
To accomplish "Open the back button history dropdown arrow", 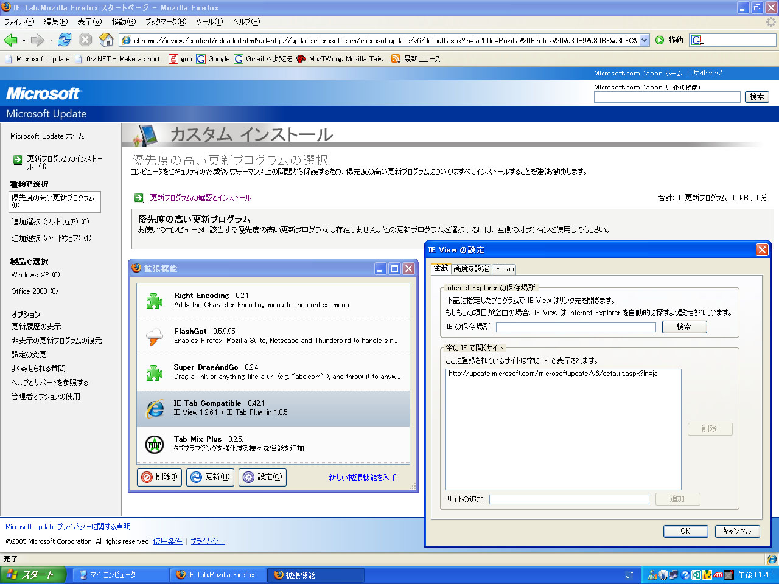I will click(x=24, y=41).
